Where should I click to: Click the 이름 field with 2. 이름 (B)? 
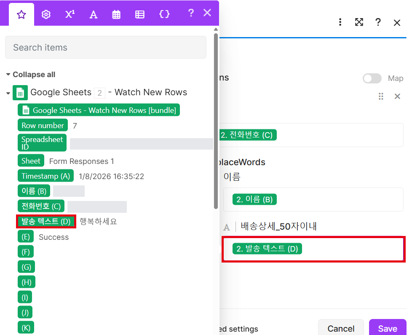pos(313,199)
